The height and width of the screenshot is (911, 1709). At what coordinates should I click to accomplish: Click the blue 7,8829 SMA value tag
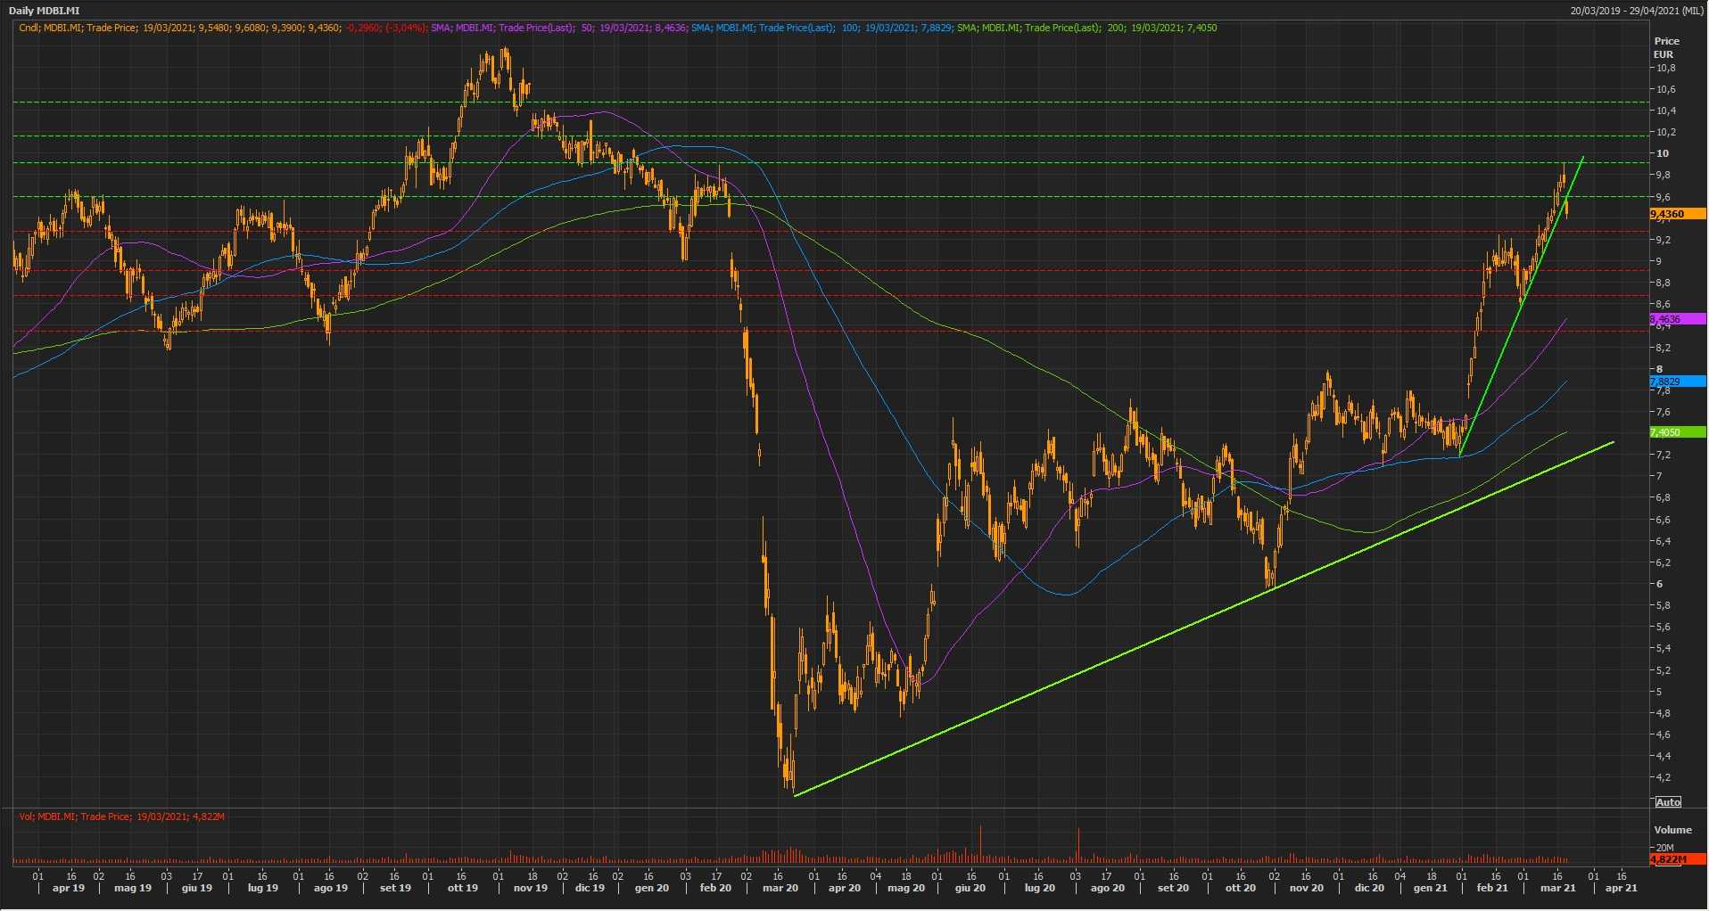pos(1677,382)
